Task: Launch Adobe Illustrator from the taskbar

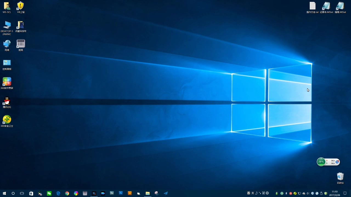Action: [130, 193]
